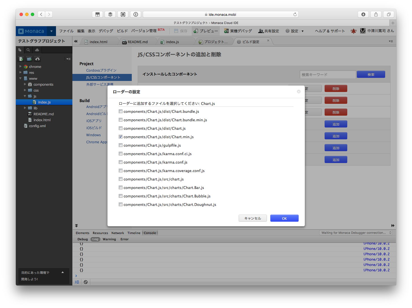
Task: Open the デバッグ menu
Action: (106, 31)
